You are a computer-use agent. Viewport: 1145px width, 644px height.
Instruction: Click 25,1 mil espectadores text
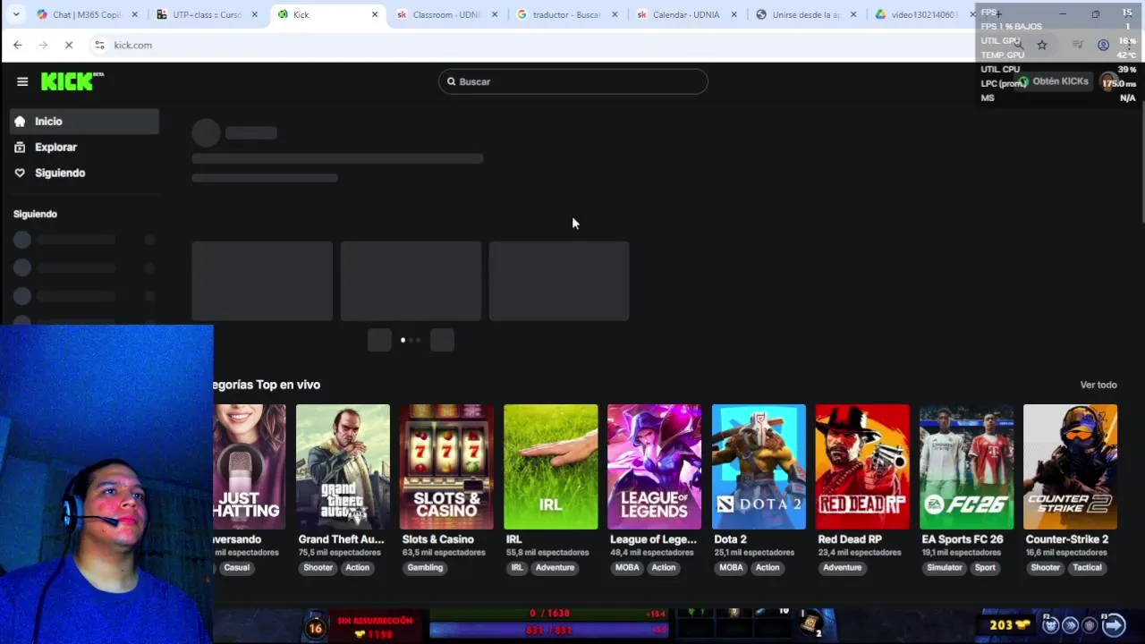coord(754,553)
